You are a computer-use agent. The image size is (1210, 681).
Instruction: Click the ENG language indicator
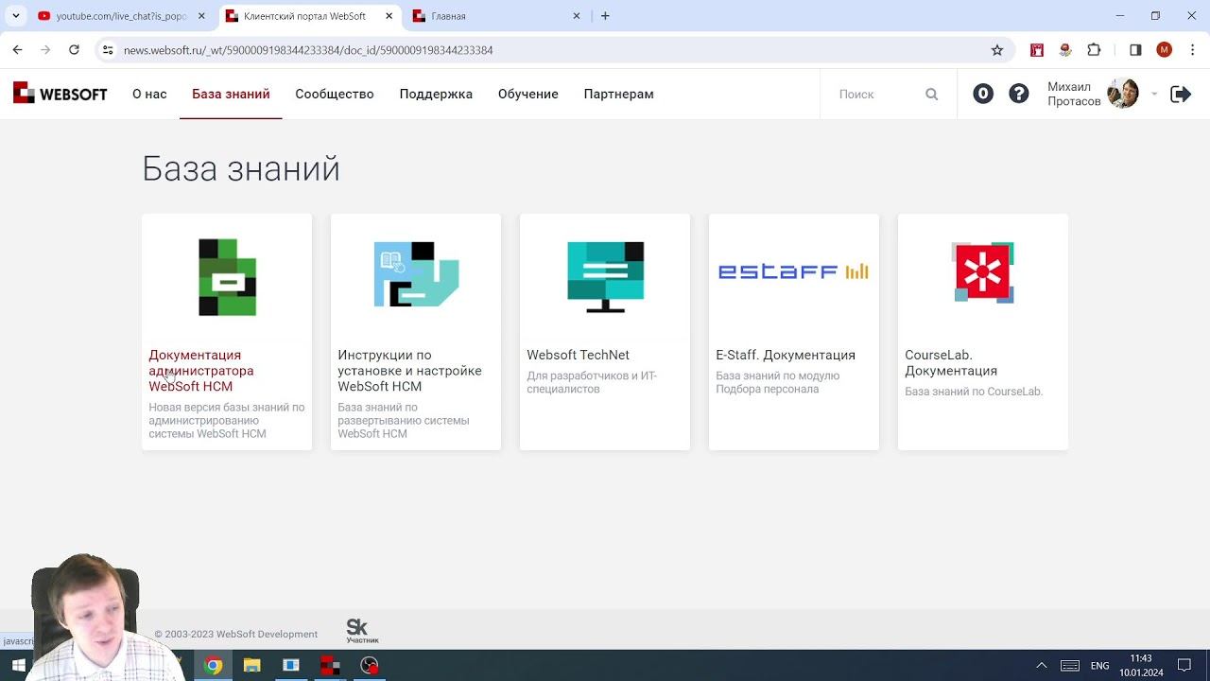click(x=1099, y=666)
